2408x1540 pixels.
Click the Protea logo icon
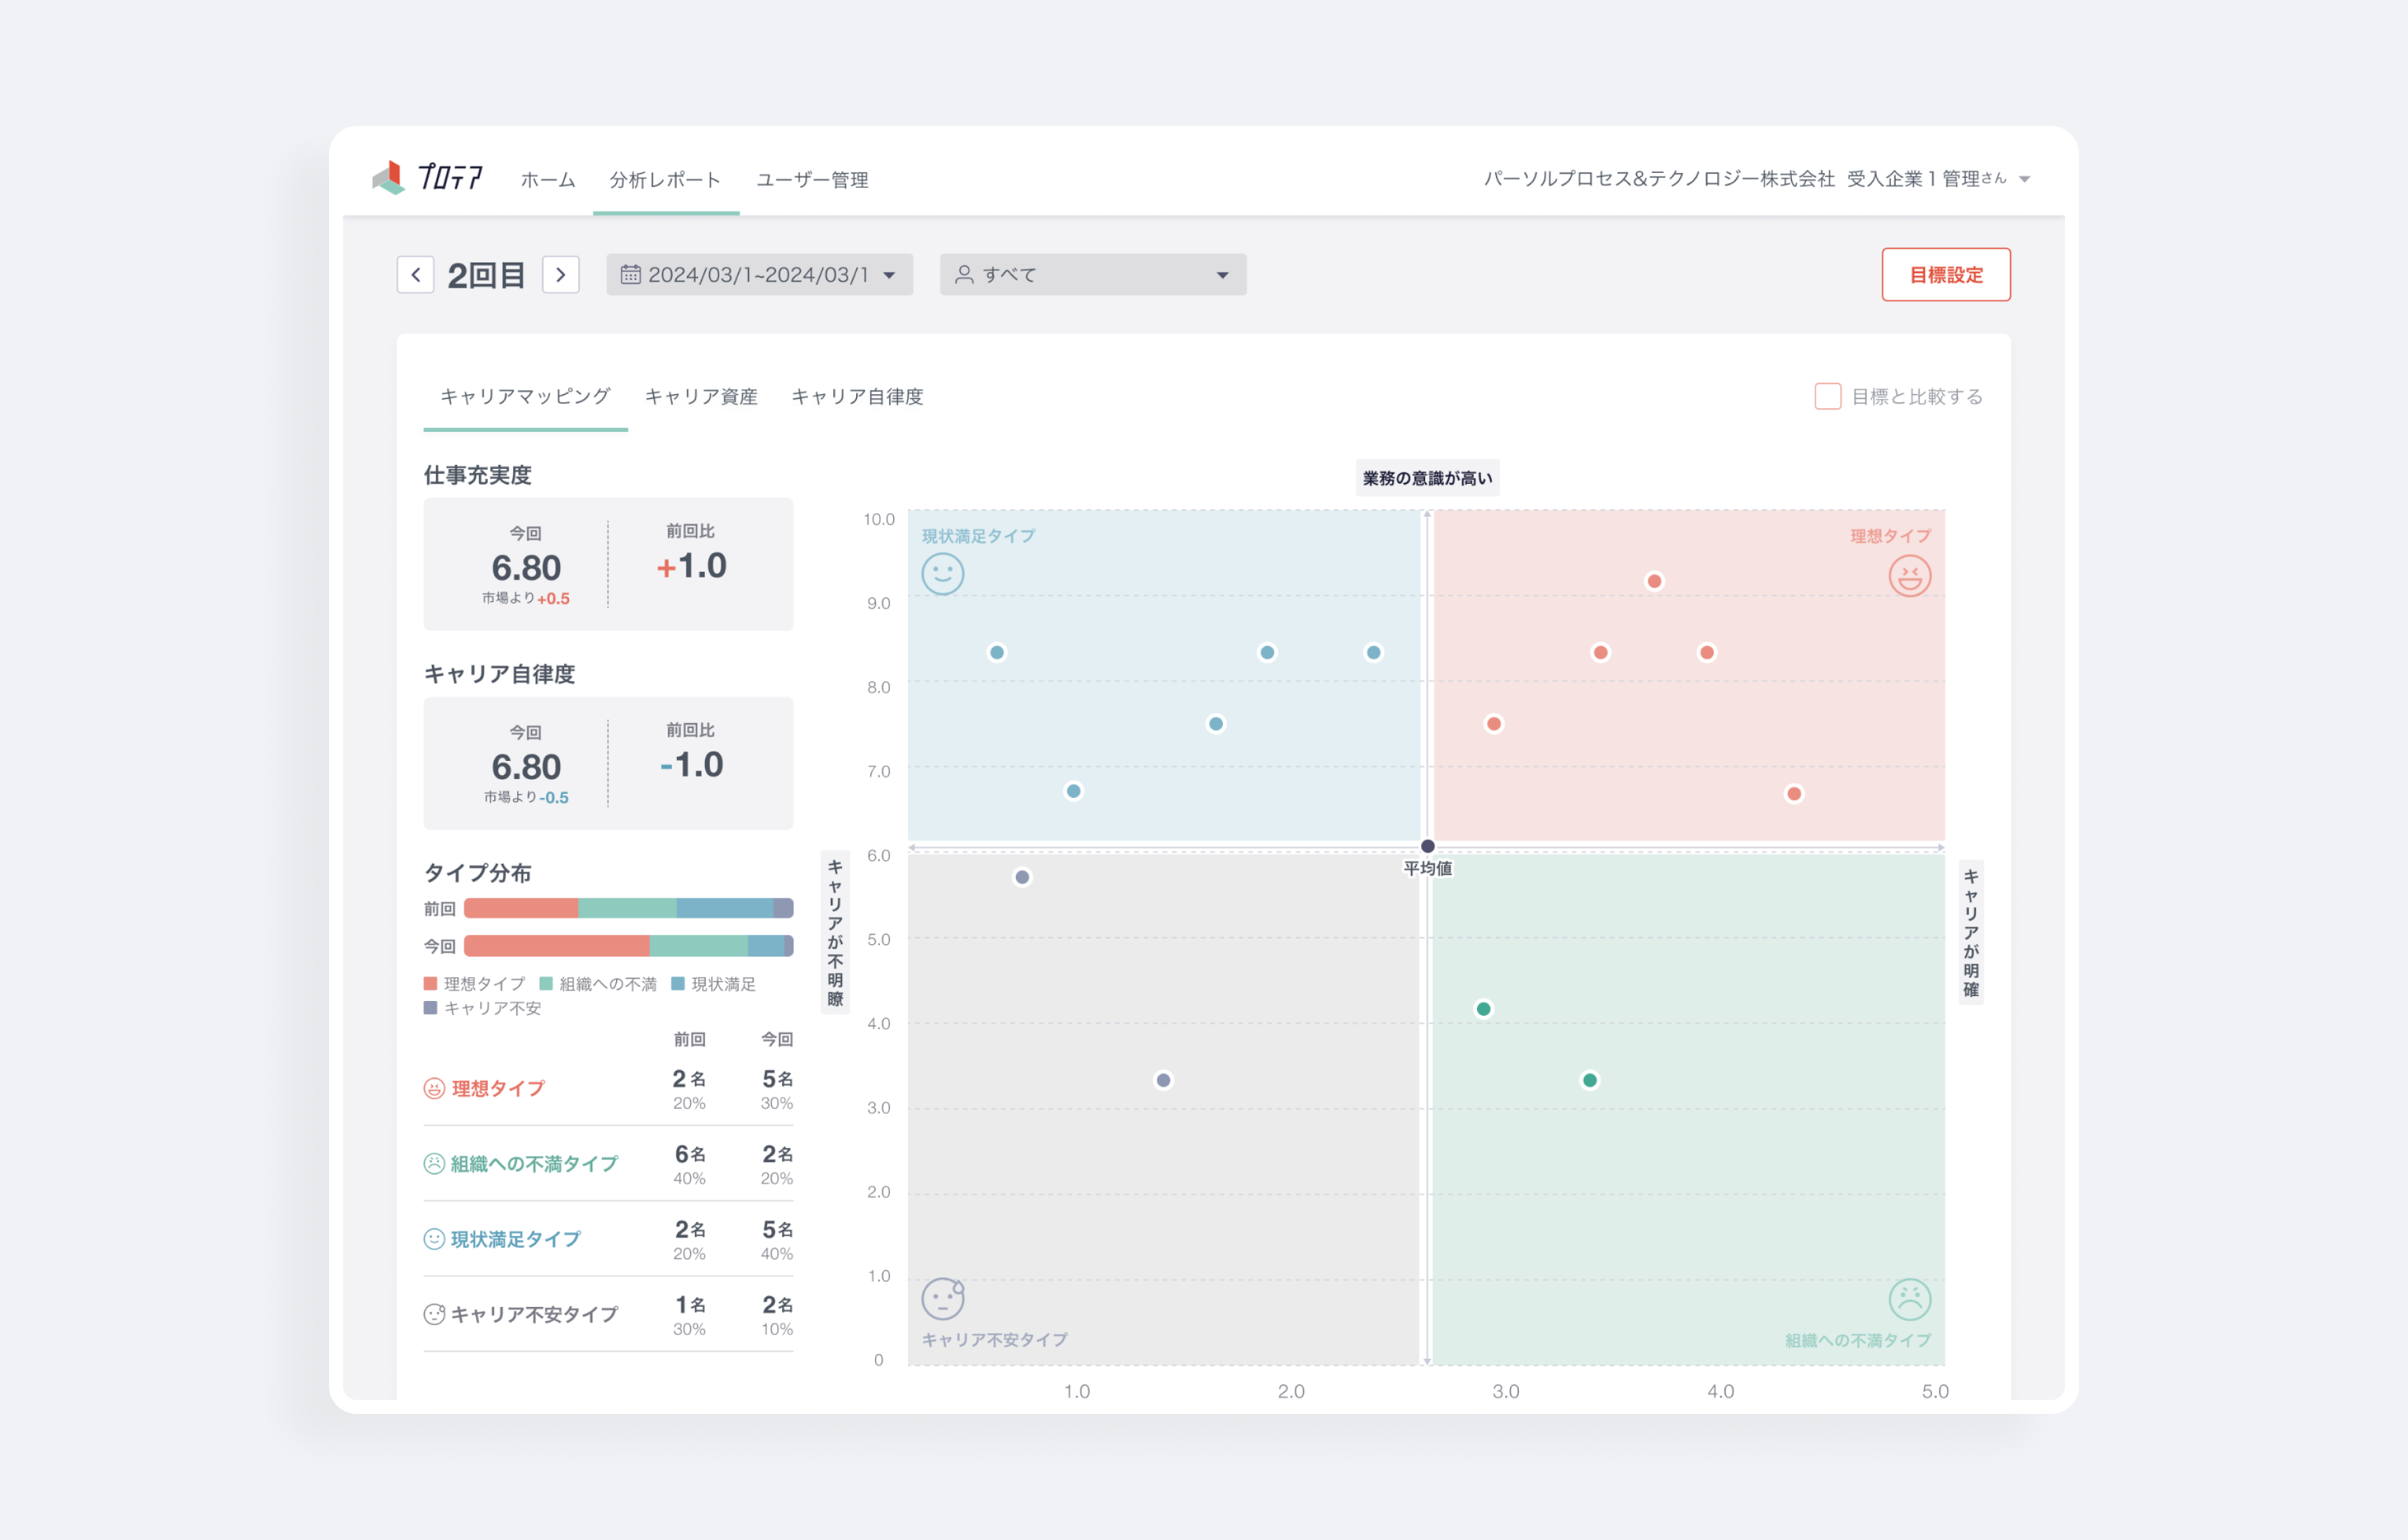[389, 178]
